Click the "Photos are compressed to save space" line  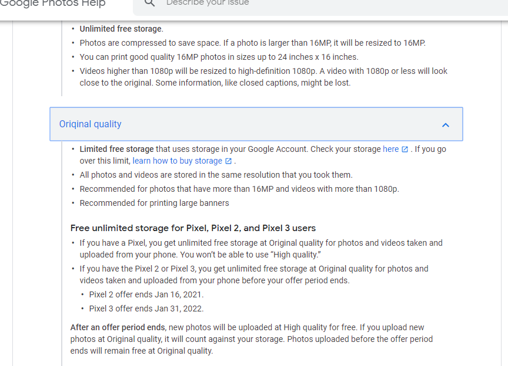pyautogui.click(x=252, y=43)
